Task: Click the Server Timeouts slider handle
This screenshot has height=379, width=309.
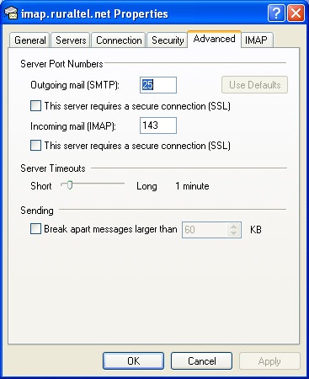Action: coord(70,185)
